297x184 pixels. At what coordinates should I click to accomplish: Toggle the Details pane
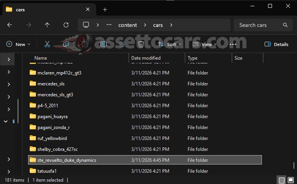tap(276, 44)
